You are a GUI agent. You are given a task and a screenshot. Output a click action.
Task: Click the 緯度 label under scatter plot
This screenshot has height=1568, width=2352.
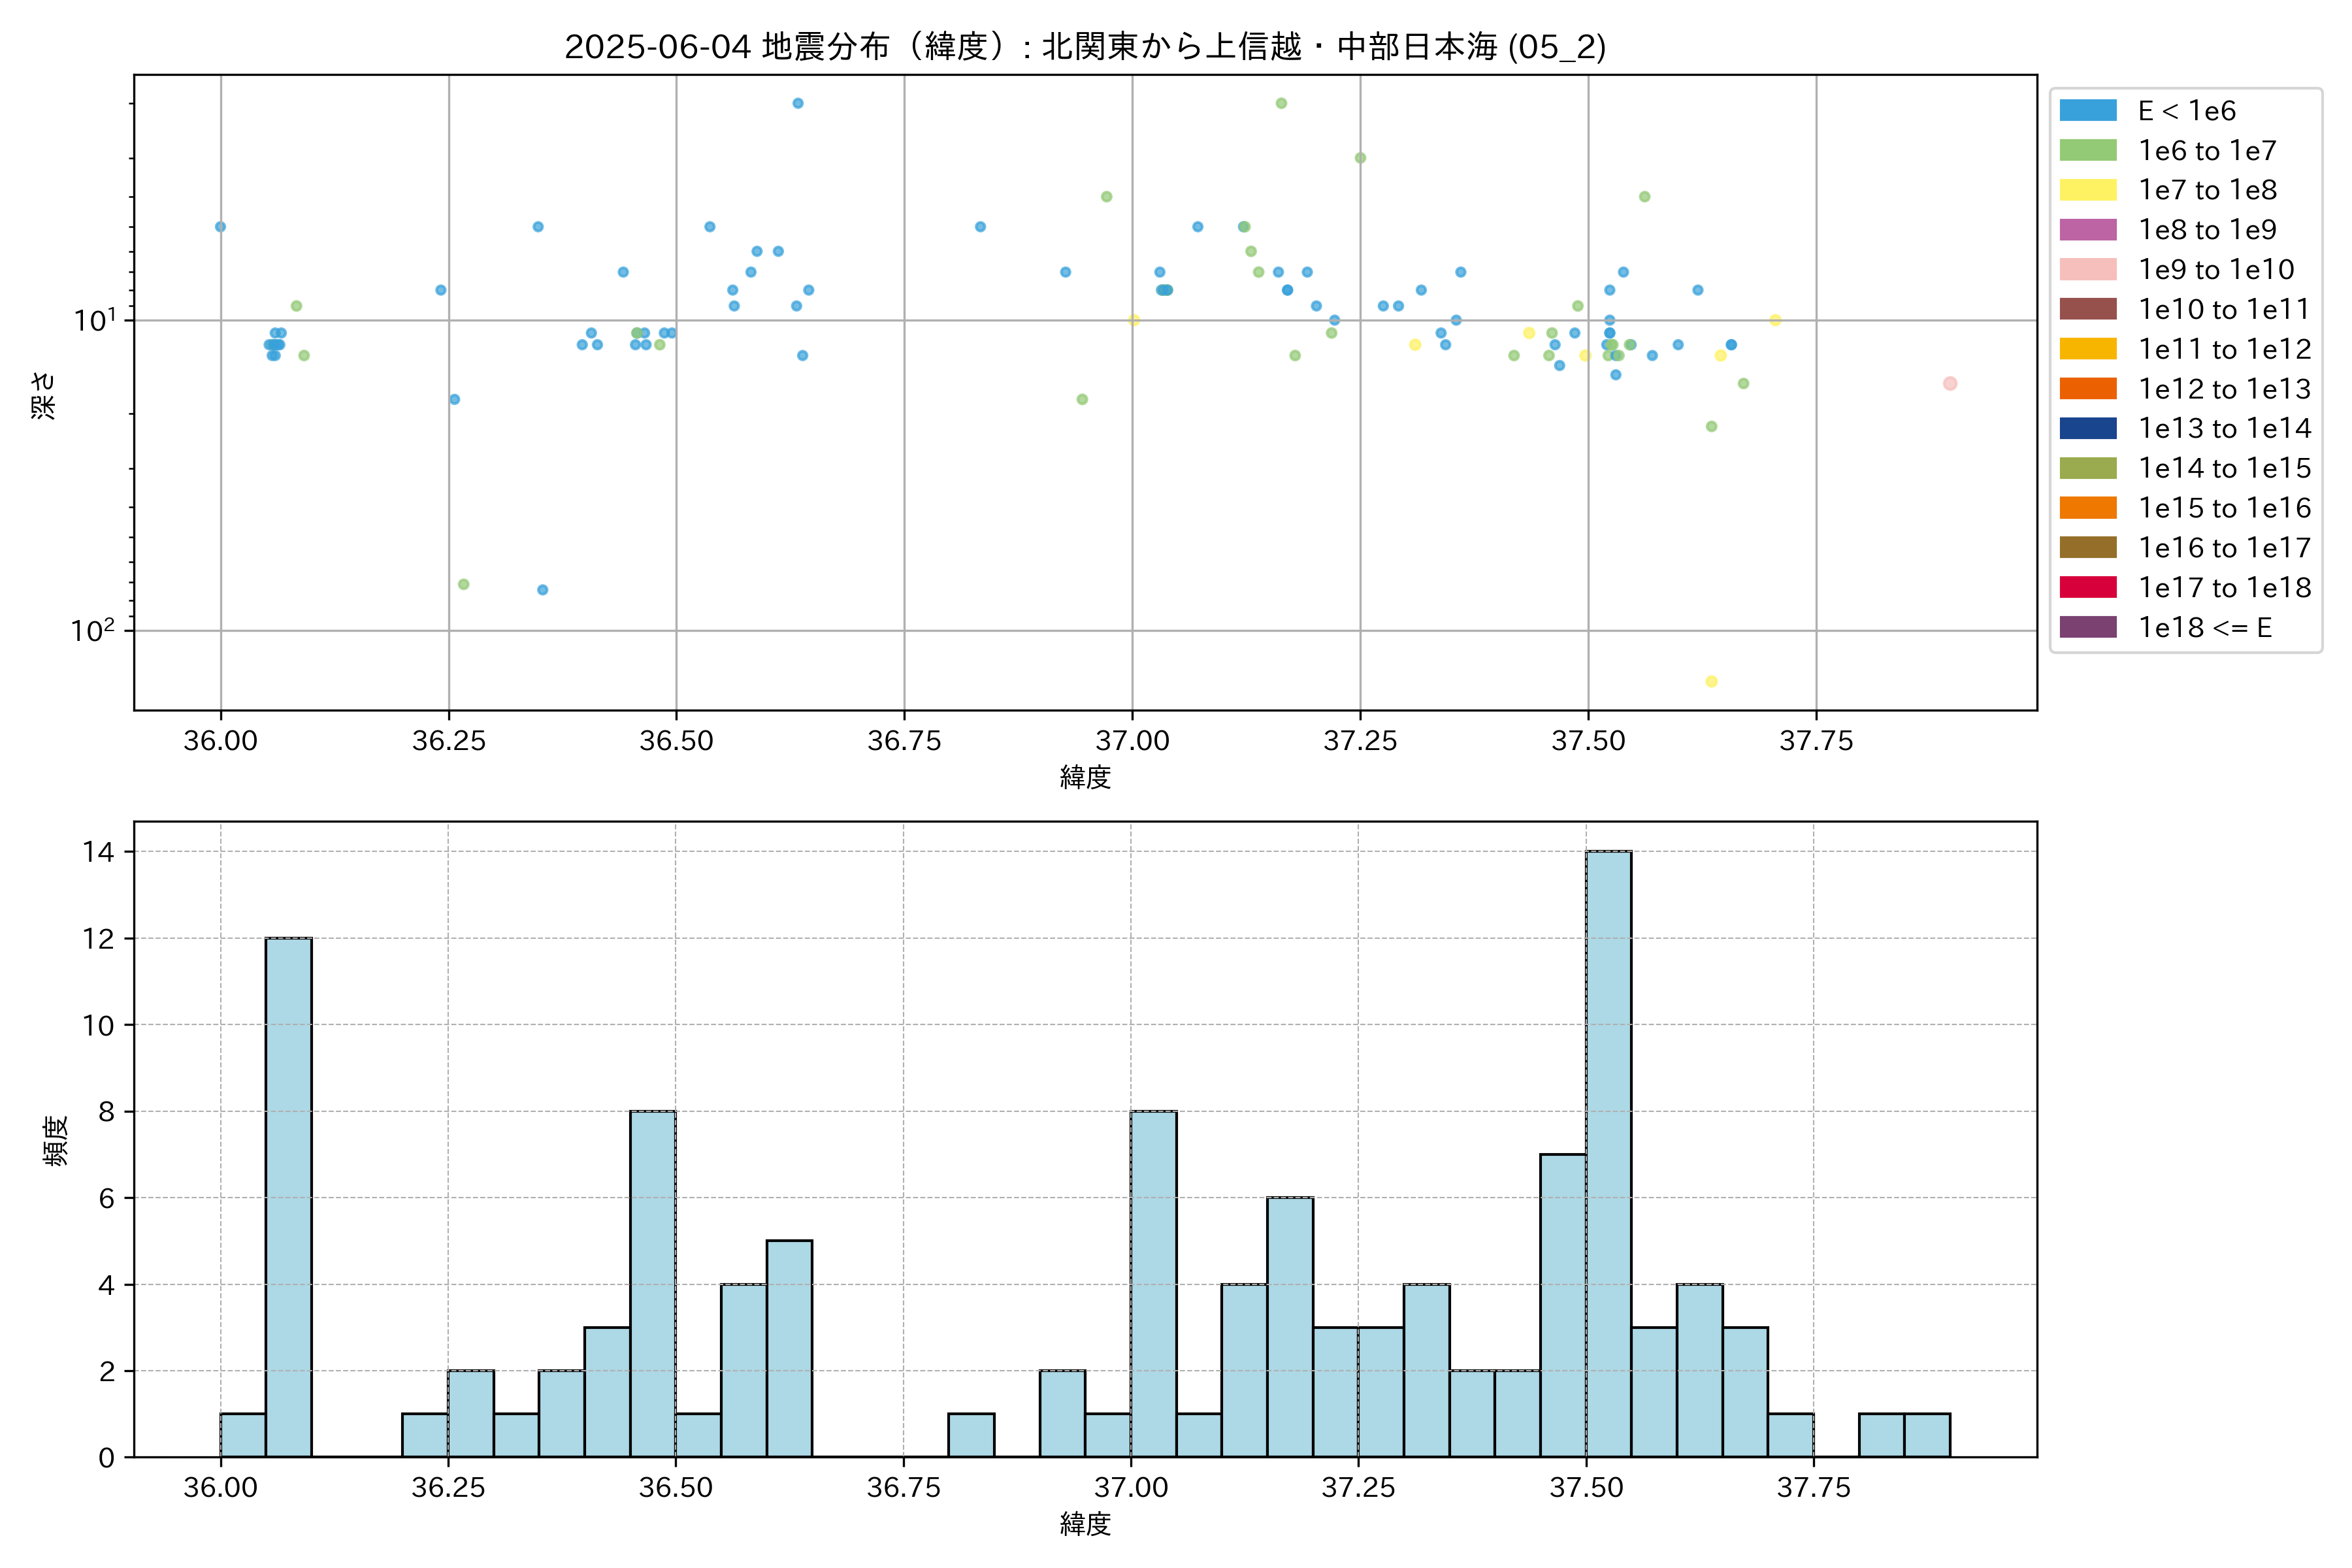1085,777
